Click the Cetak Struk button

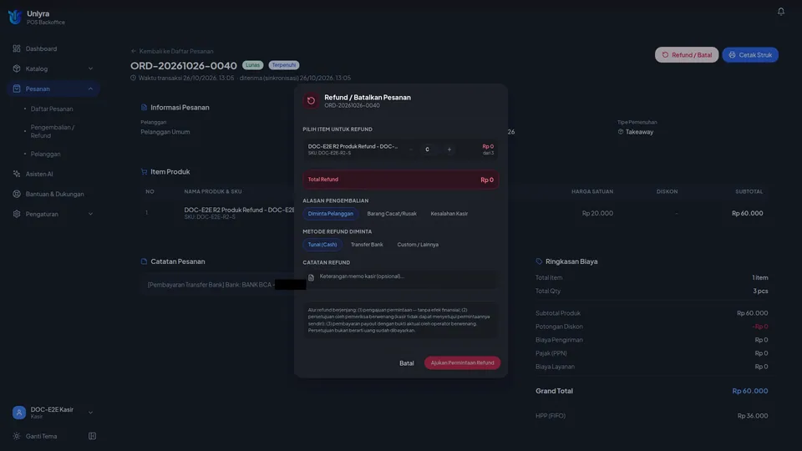[x=750, y=55]
